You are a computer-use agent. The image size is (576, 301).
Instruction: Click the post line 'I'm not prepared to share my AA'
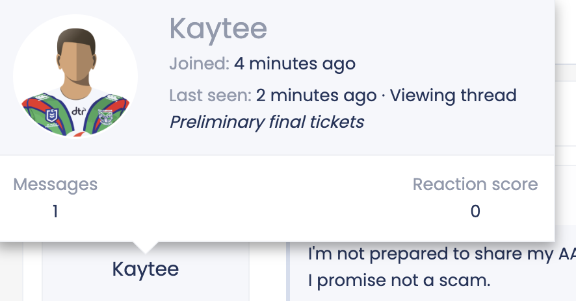442,254
